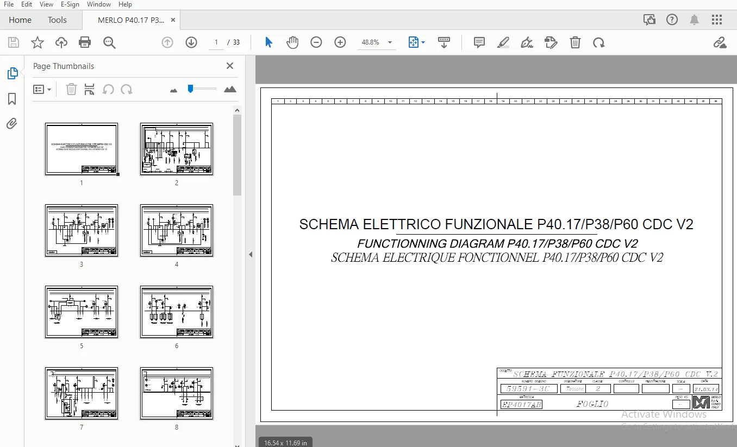Close the MERLO P40.17 document tab
Screen dimensions: 737x447
tap(173, 20)
